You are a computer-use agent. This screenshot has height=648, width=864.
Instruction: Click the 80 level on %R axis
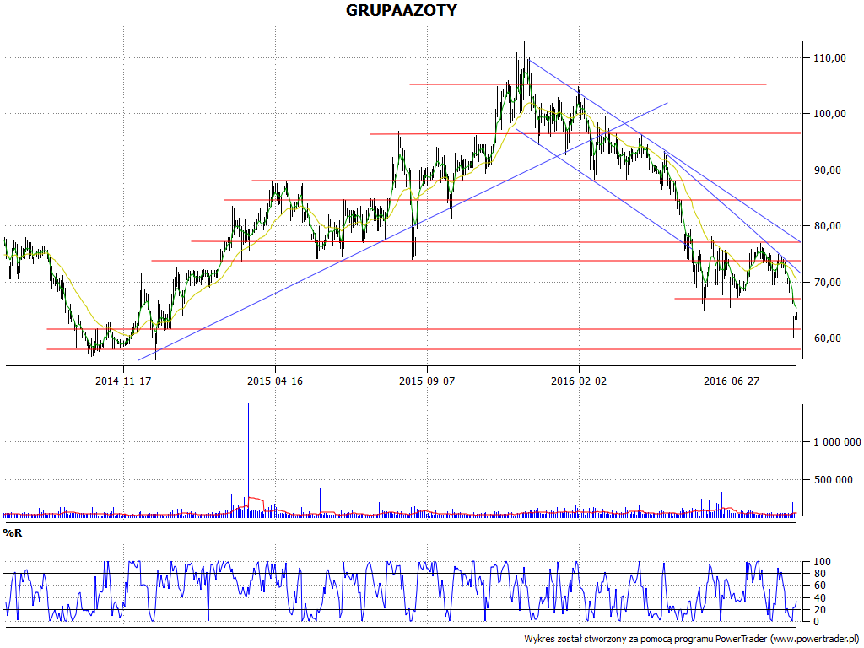tap(819, 574)
